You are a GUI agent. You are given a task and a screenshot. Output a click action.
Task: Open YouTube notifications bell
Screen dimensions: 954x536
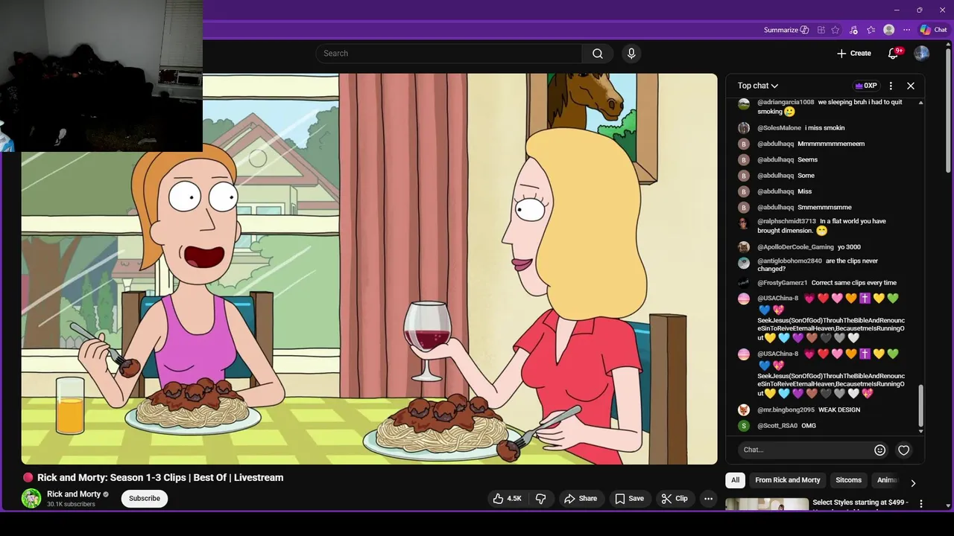point(894,54)
